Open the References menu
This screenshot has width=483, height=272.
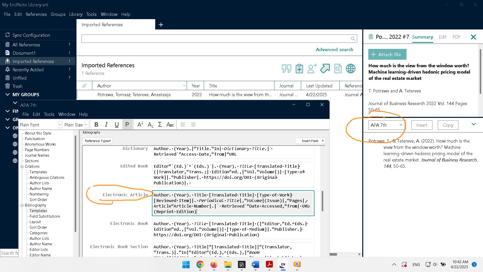pos(36,14)
